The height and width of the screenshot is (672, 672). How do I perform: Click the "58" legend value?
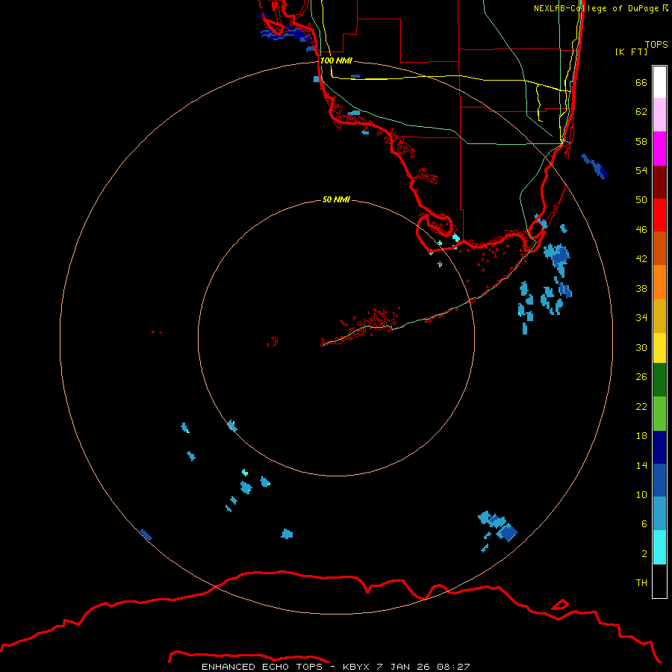coord(641,141)
